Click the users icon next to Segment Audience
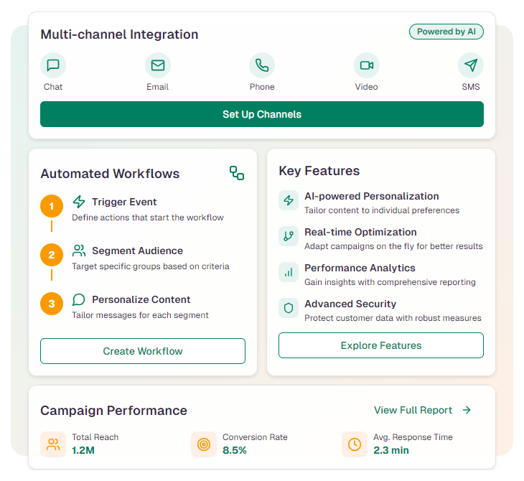The height and width of the screenshot is (481, 524). pos(79,251)
